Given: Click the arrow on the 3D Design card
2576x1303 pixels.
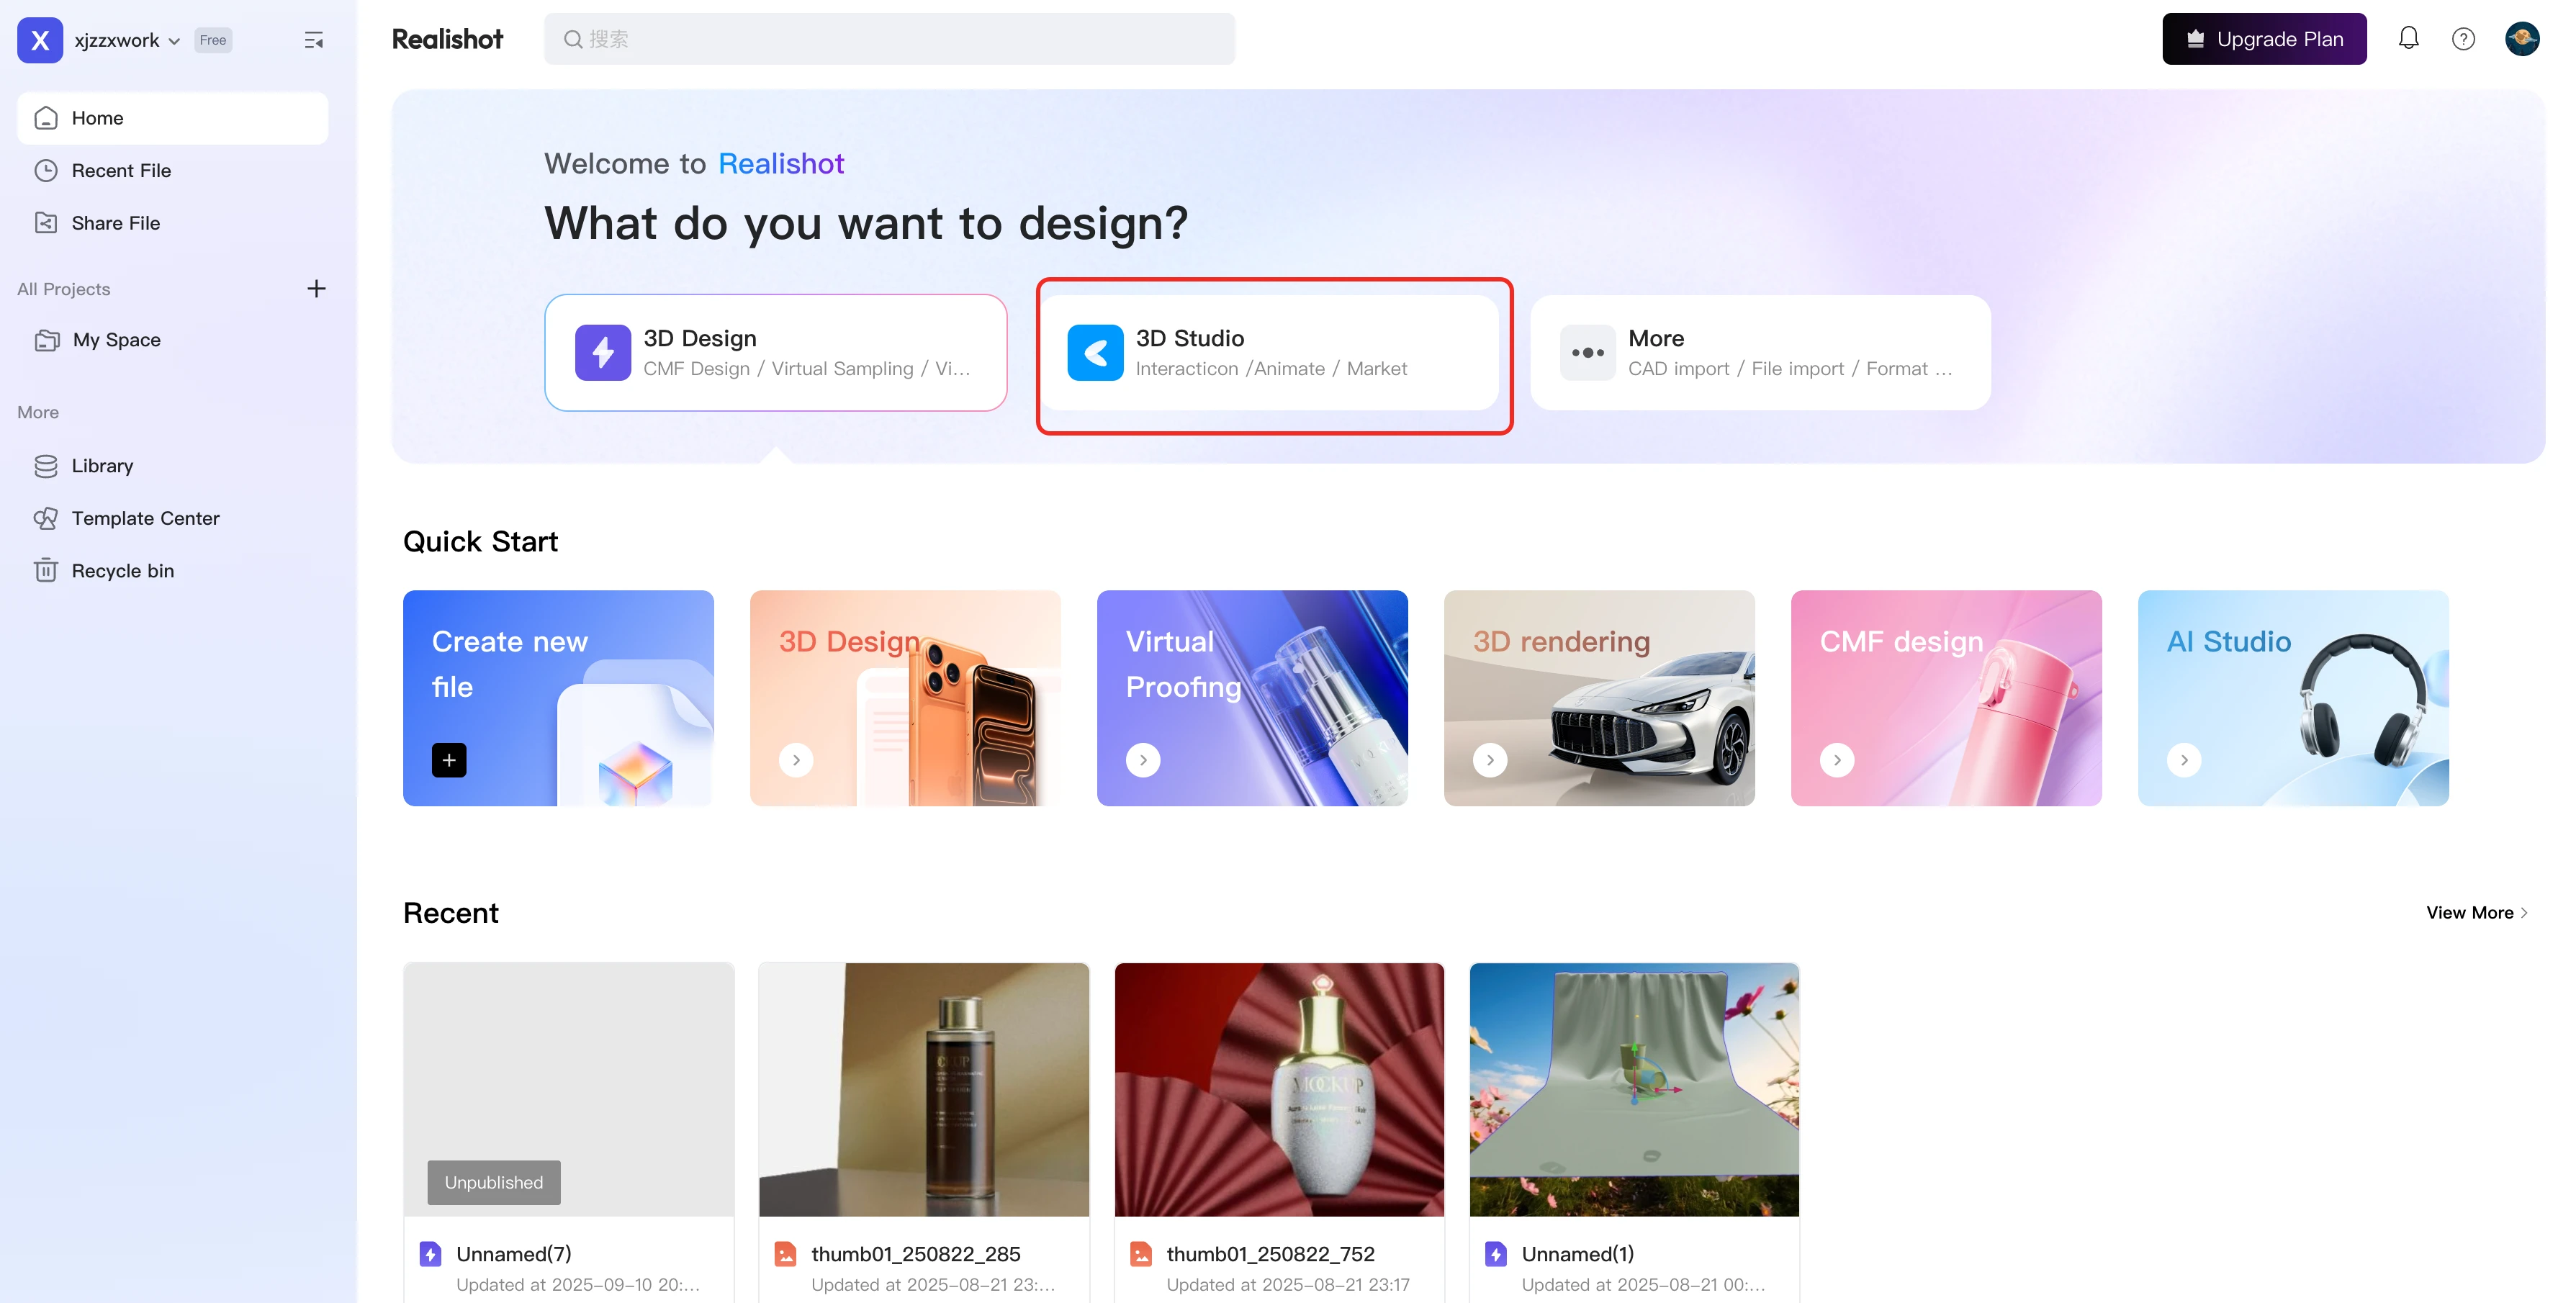Looking at the screenshot, I should [796, 760].
